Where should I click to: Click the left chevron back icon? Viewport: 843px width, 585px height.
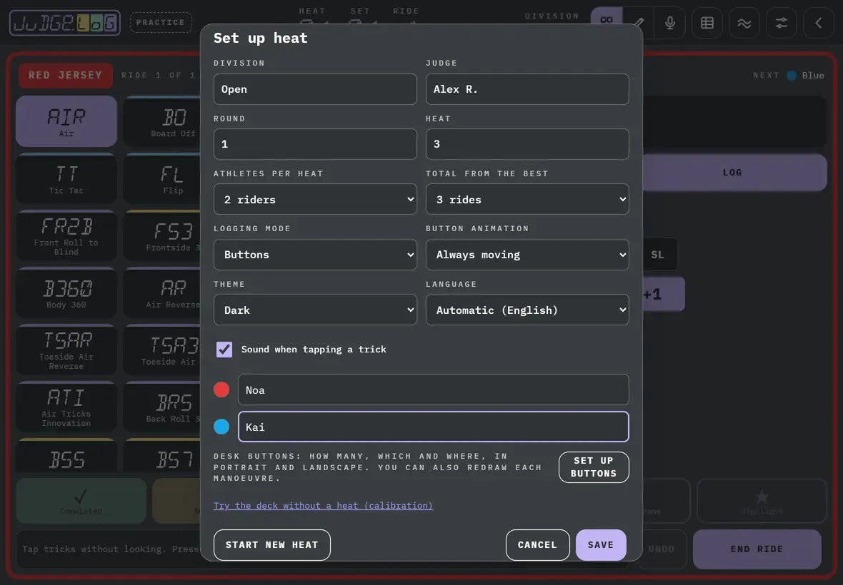click(818, 23)
